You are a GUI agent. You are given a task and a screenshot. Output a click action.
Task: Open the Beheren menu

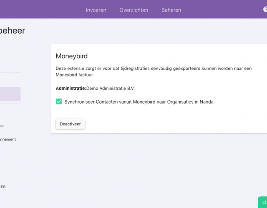click(x=171, y=10)
